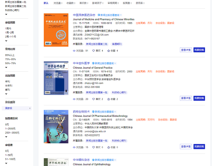
Task: Click the shield verification icon beside 中华眼科杂志
Action: (x=93, y=160)
